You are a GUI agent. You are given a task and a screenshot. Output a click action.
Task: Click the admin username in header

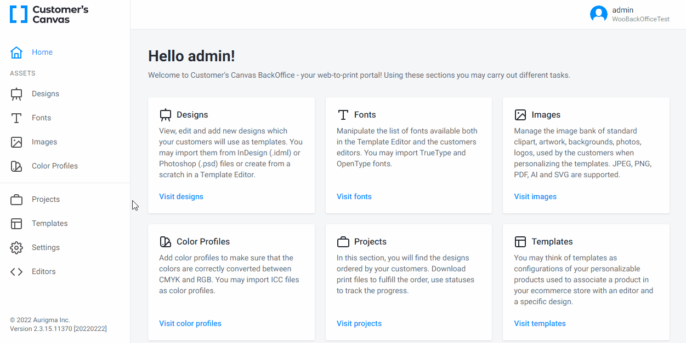click(623, 10)
